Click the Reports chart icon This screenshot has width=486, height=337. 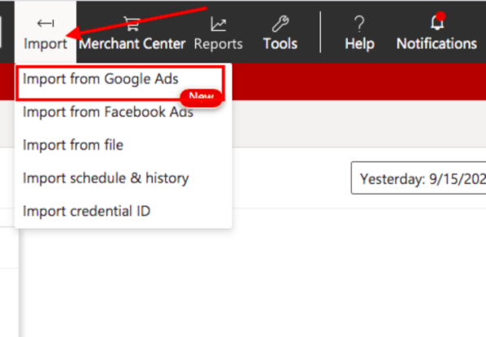pyautogui.click(x=218, y=24)
